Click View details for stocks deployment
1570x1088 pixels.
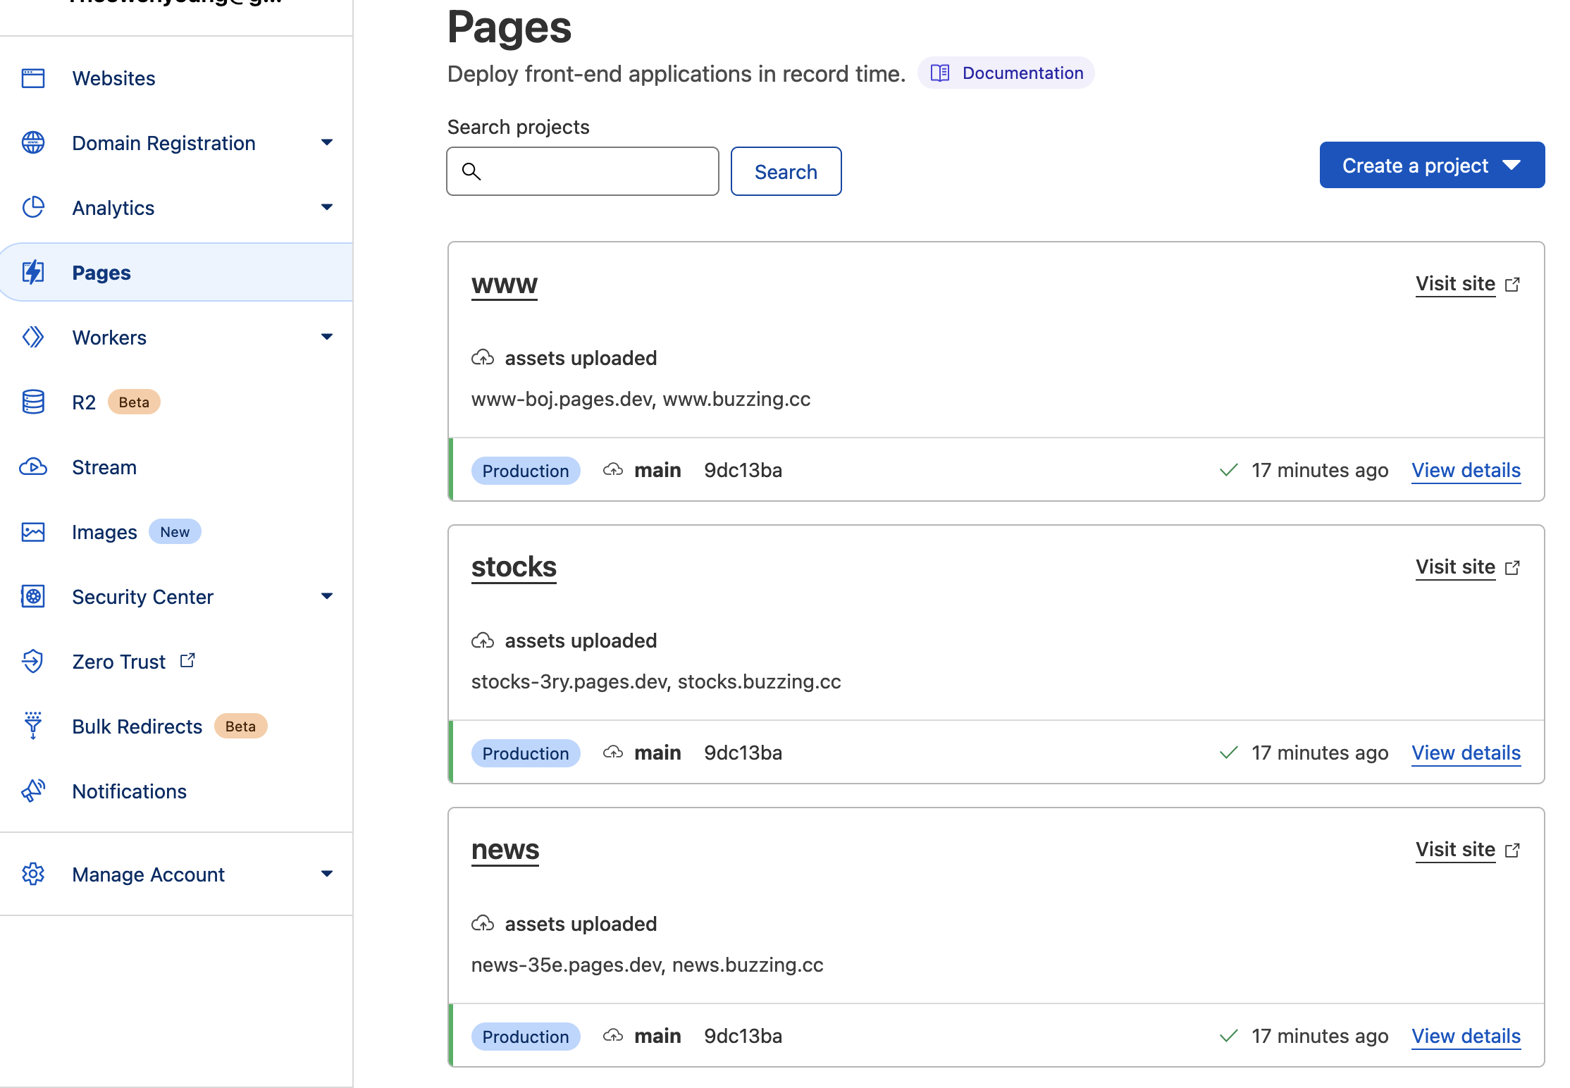[1466, 753]
